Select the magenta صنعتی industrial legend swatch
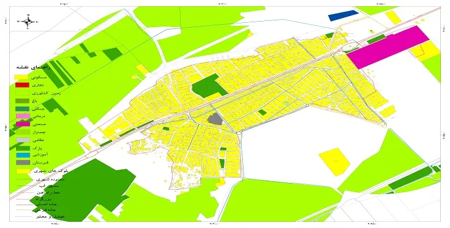This screenshot has height=228, width=450. 22,124
